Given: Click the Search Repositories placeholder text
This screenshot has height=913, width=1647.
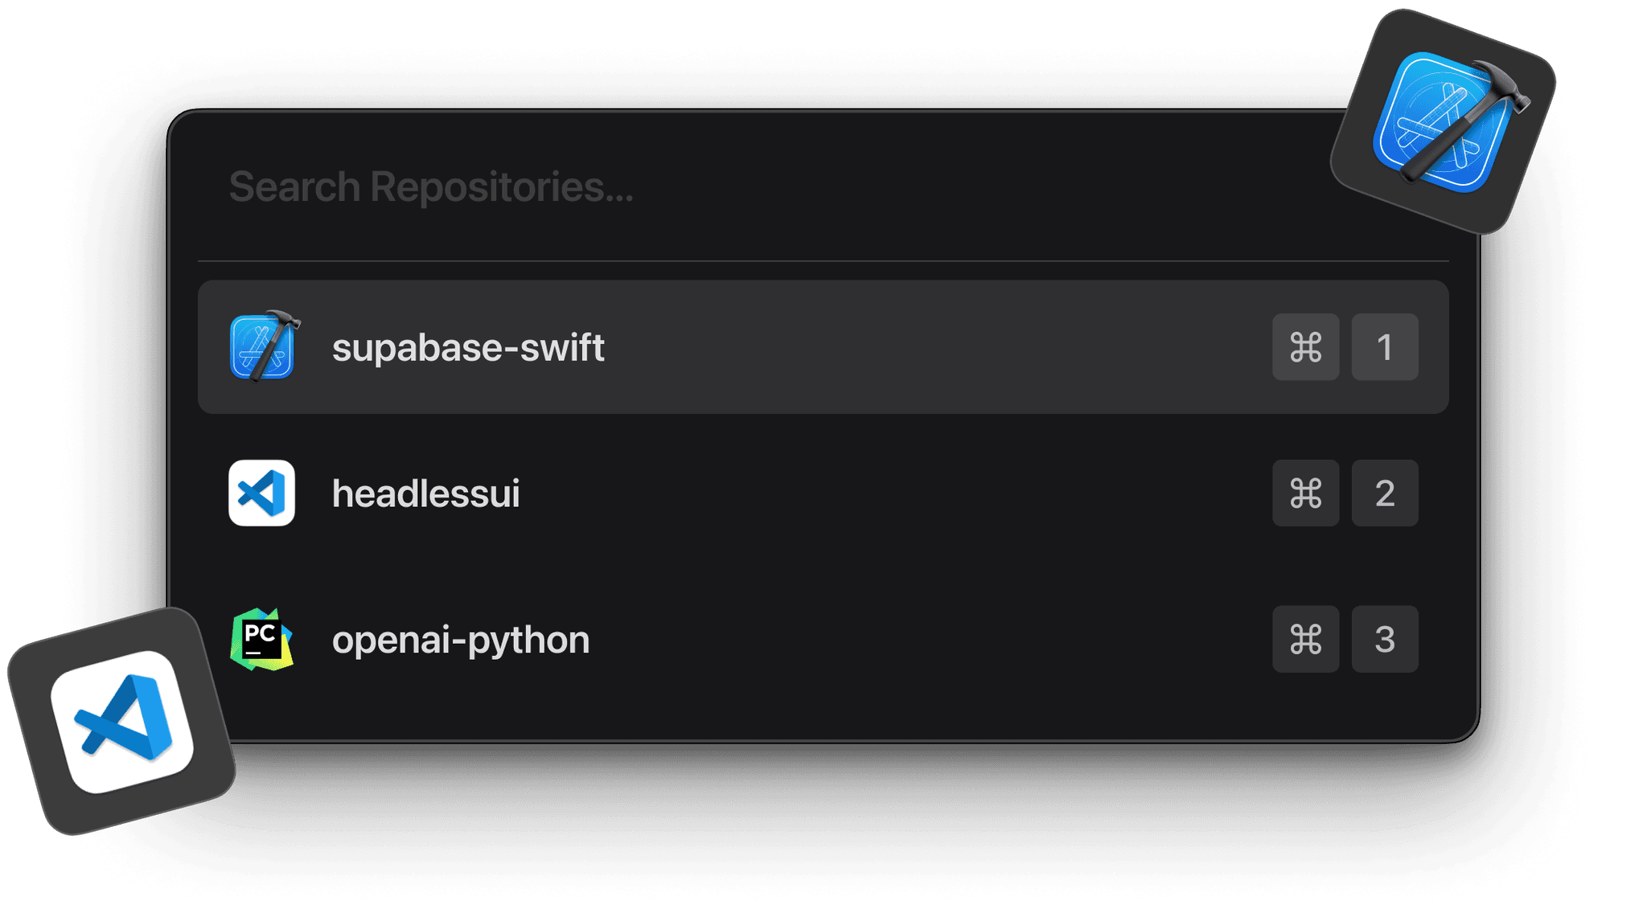Looking at the screenshot, I should tap(431, 187).
